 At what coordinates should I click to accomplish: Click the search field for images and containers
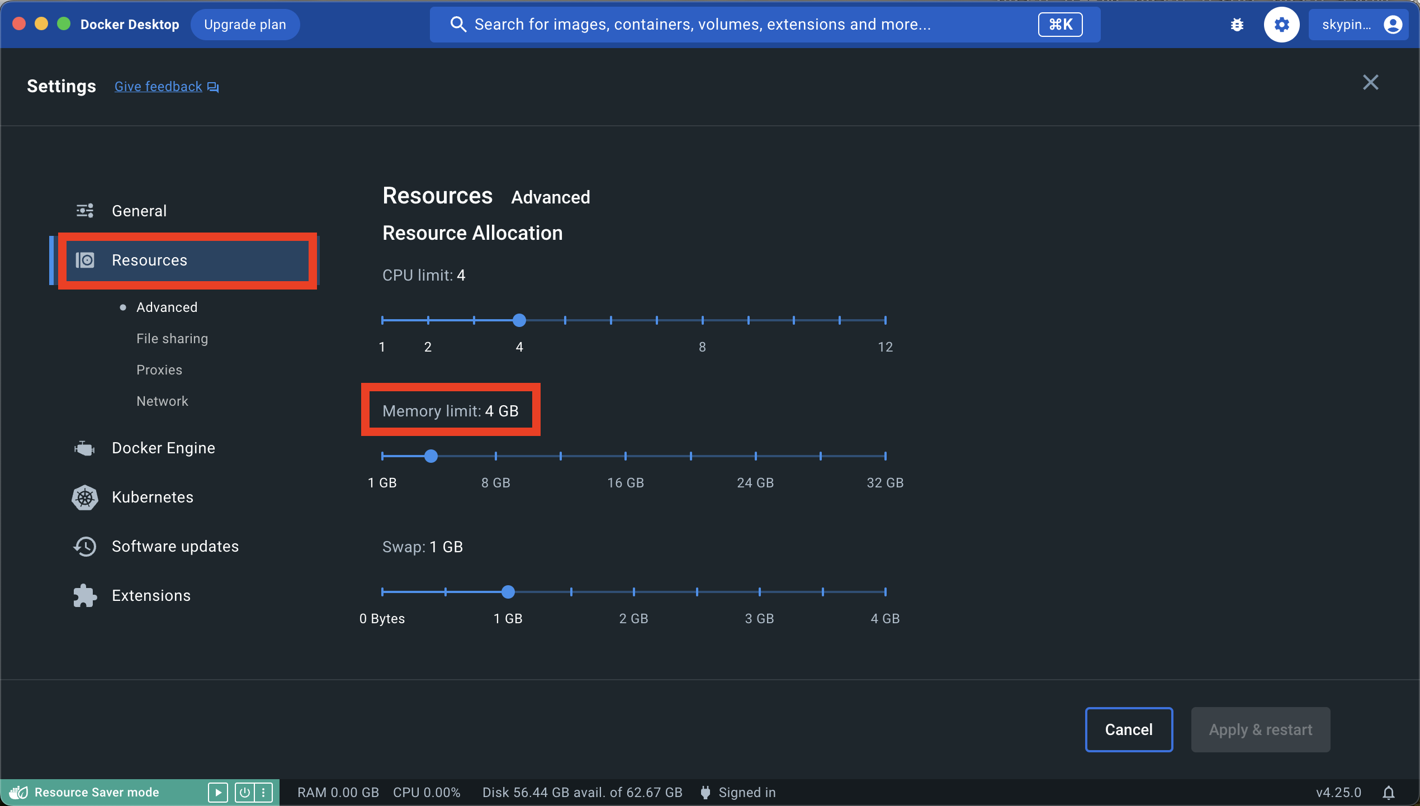[702, 25]
